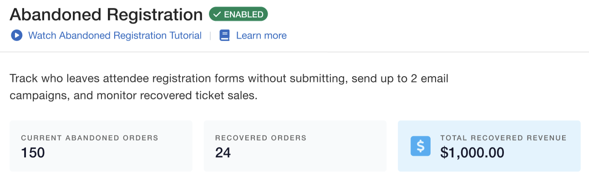Click the checkmark inside the ENABLED badge

click(217, 15)
